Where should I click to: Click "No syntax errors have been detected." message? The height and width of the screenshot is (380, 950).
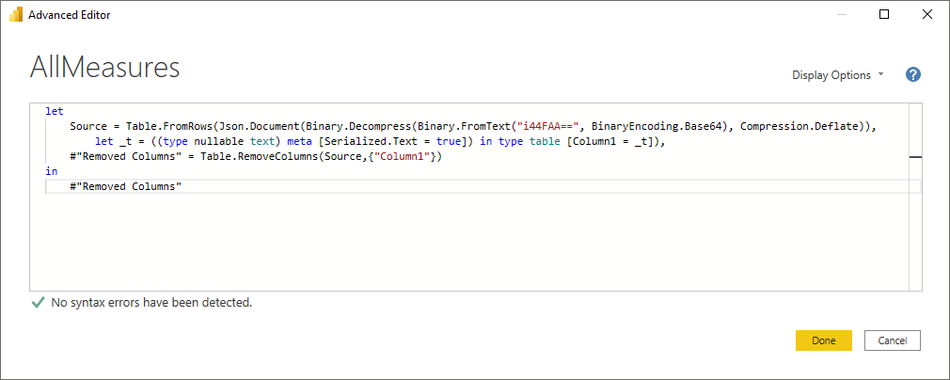151,302
